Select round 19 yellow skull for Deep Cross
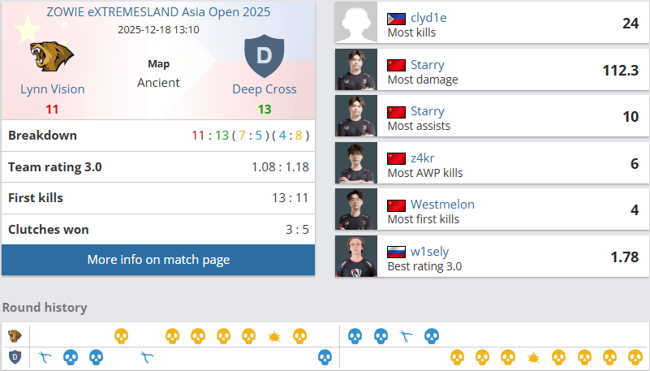Viewport: 650px width, 371px height. (x=508, y=357)
